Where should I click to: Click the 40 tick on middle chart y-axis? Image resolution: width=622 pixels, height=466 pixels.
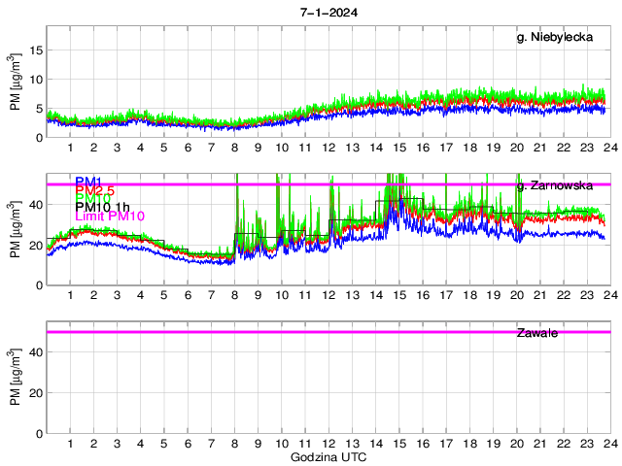36,205
